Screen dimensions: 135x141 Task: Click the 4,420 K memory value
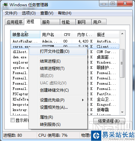[86, 41]
